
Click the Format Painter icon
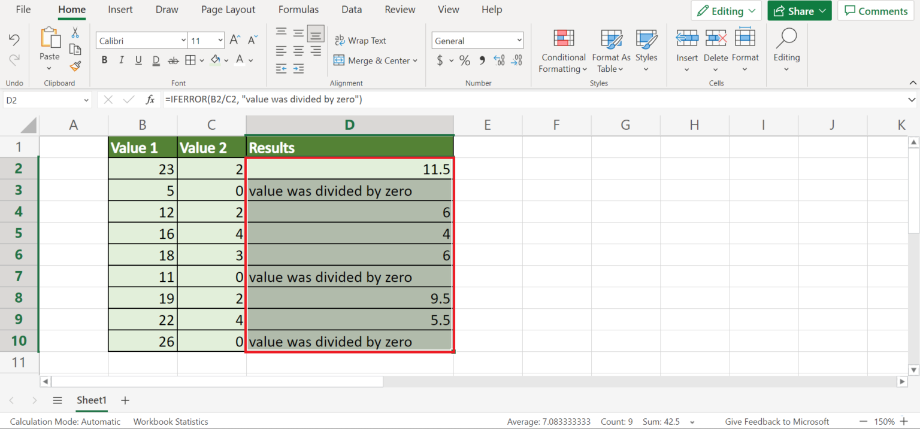click(x=75, y=67)
